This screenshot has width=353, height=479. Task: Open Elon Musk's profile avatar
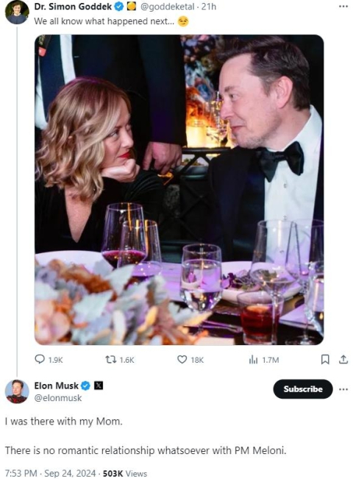point(17,391)
